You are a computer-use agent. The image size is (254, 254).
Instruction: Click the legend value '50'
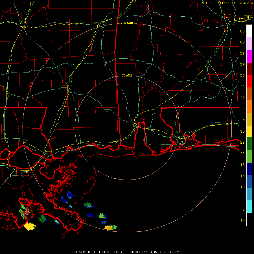(242, 76)
